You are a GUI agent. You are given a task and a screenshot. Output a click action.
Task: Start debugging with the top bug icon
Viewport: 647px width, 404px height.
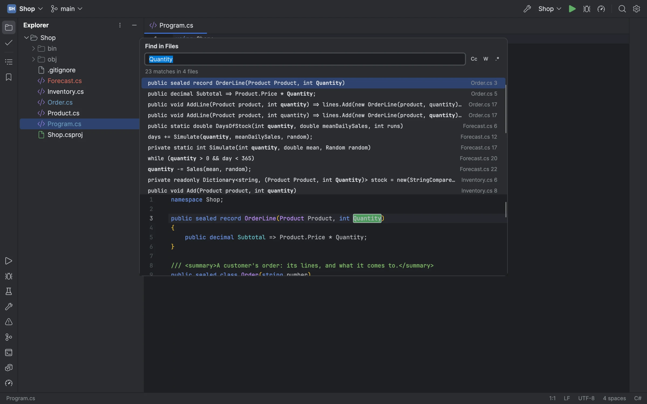tap(587, 9)
